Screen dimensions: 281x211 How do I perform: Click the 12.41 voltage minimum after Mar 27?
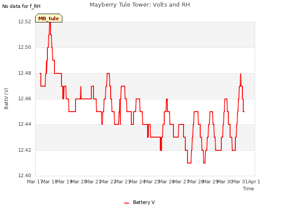click(x=189, y=163)
